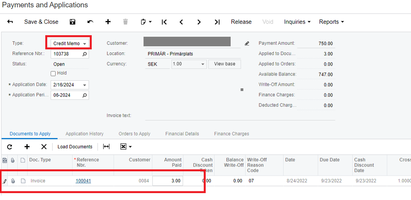411x200 pixels.
Task: Switch to Finance Charges tab
Action: tap(232, 134)
